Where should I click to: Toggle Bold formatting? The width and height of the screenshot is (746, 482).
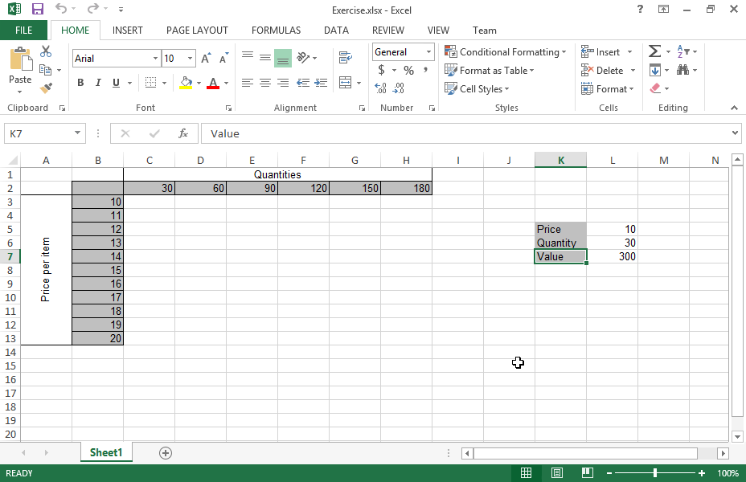pyautogui.click(x=80, y=83)
